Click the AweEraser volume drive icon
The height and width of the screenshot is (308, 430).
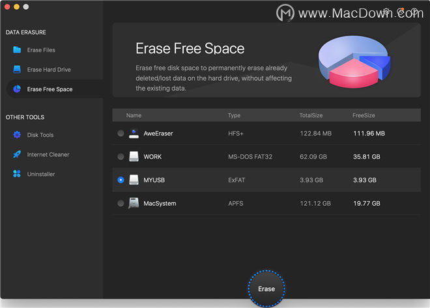[134, 133]
